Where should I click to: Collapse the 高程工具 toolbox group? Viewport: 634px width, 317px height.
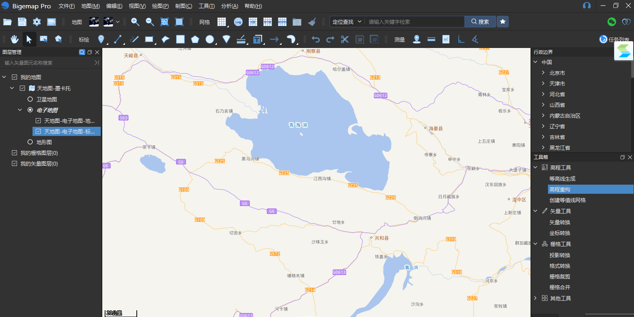click(x=535, y=168)
